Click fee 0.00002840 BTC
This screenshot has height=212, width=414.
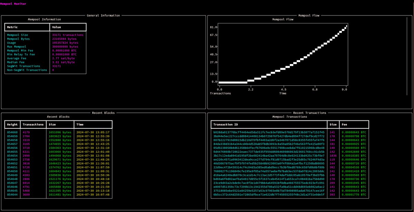(353, 152)
